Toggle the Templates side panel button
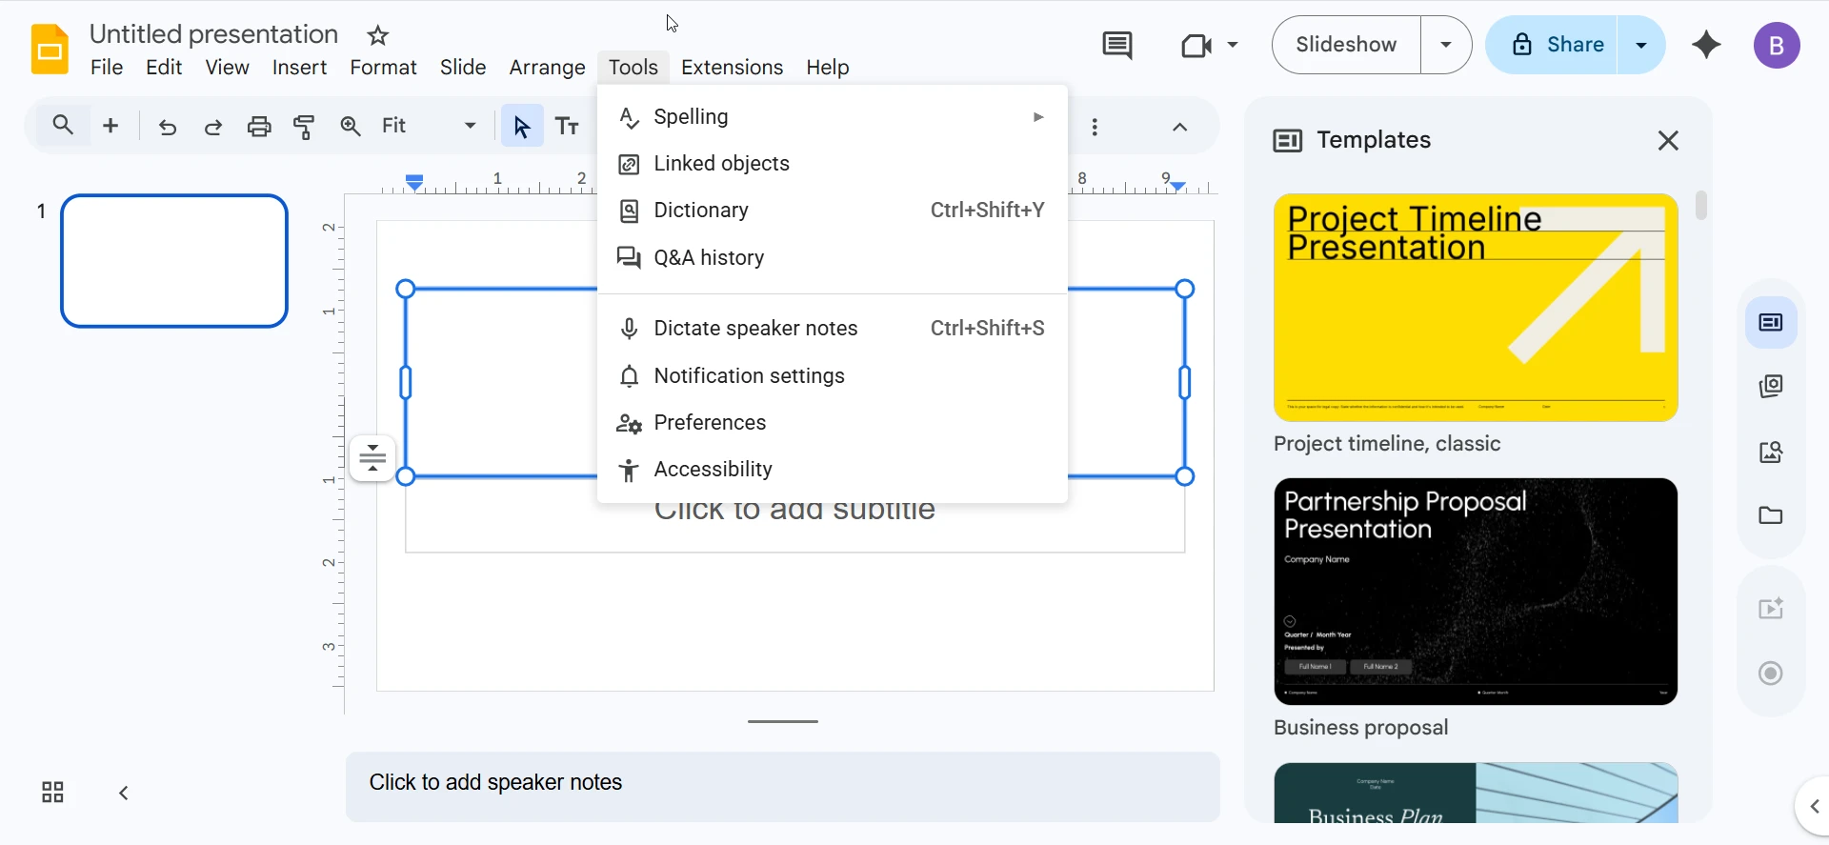Viewport: 1829px width, 845px height. coord(1771,323)
